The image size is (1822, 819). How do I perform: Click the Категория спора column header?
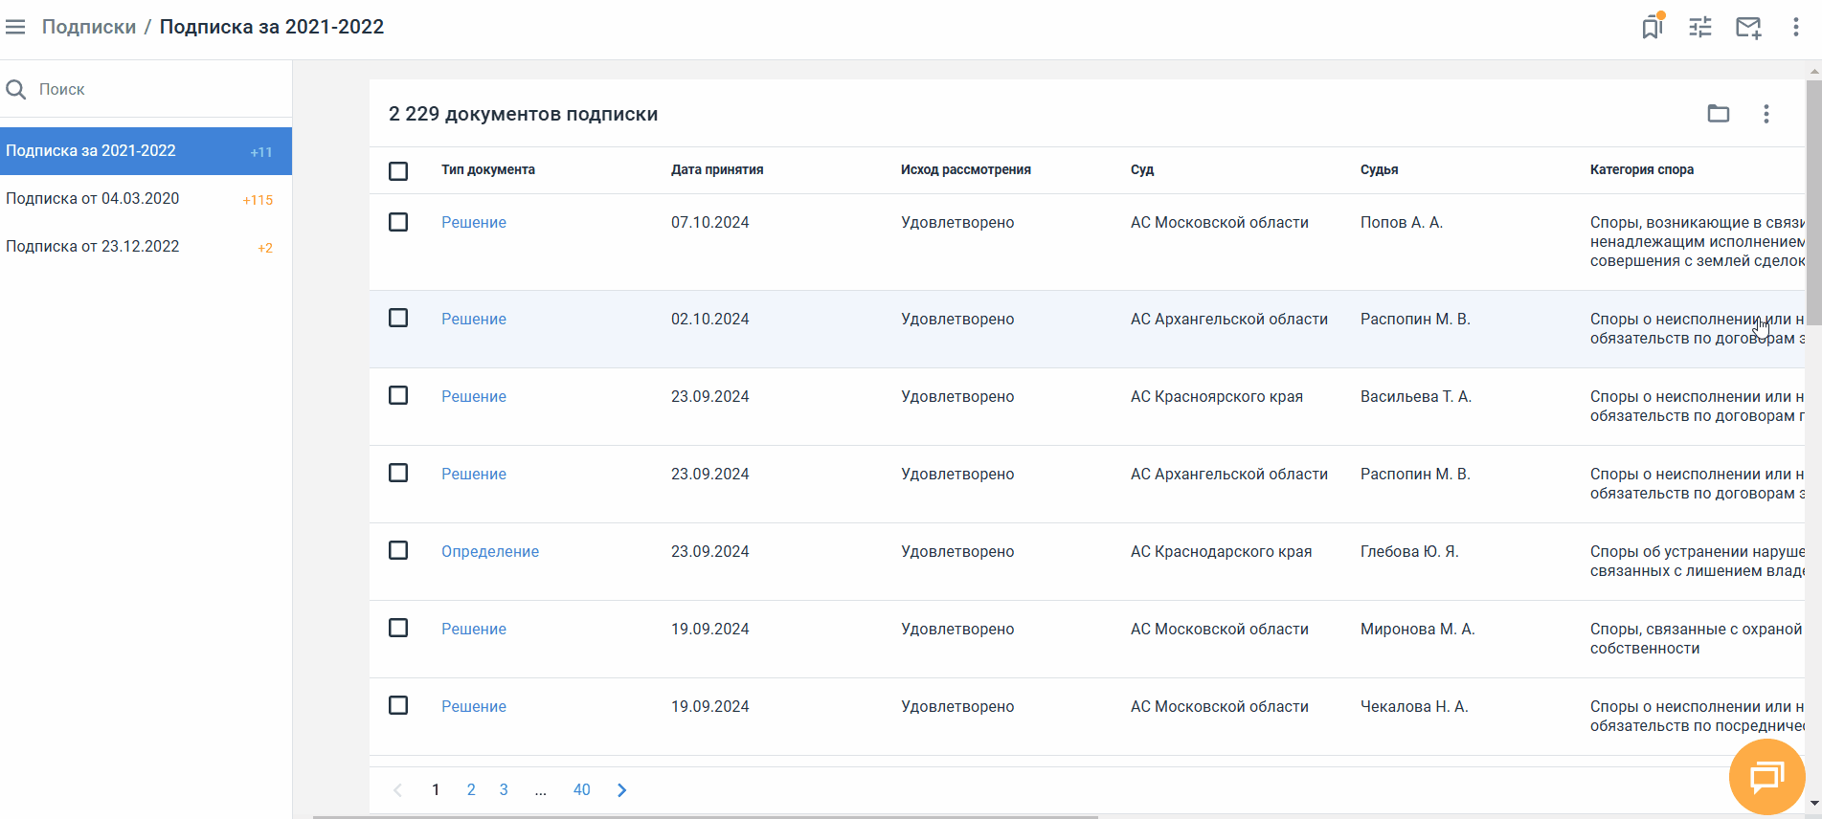coord(1642,169)
